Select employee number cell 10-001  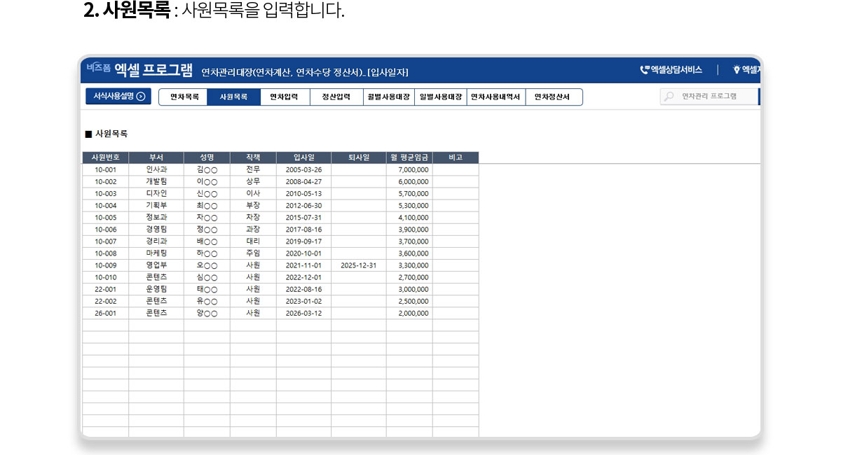[x=106, y=170]
